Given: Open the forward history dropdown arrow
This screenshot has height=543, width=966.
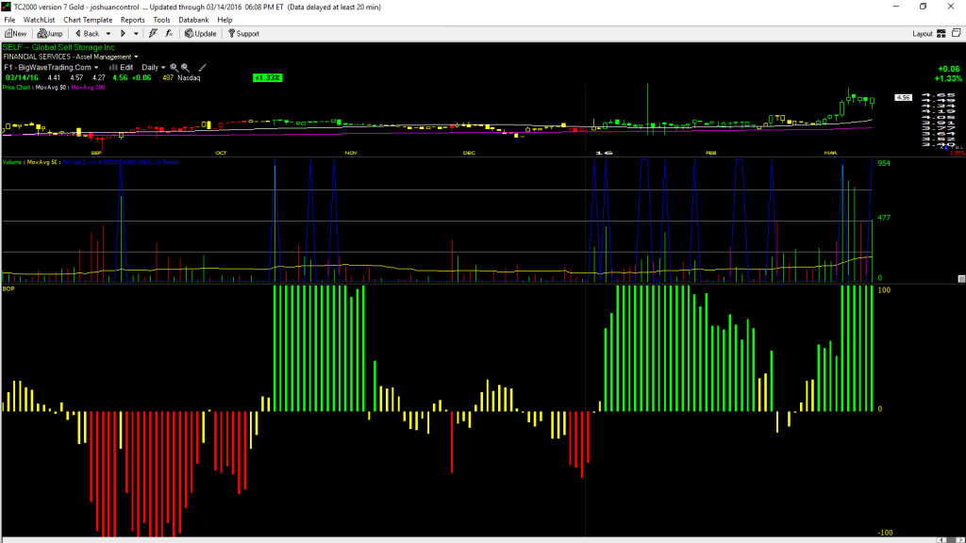Looking at the screenshot, I should (x=136, y=34).
